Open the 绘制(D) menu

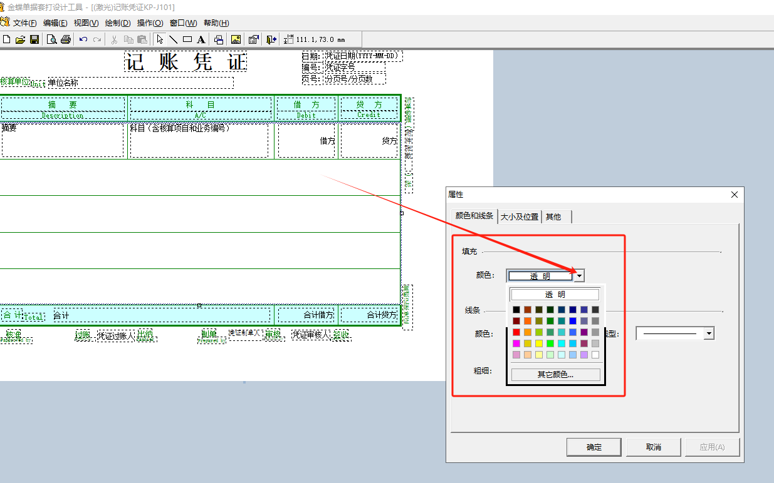click(x=117, y=23)
